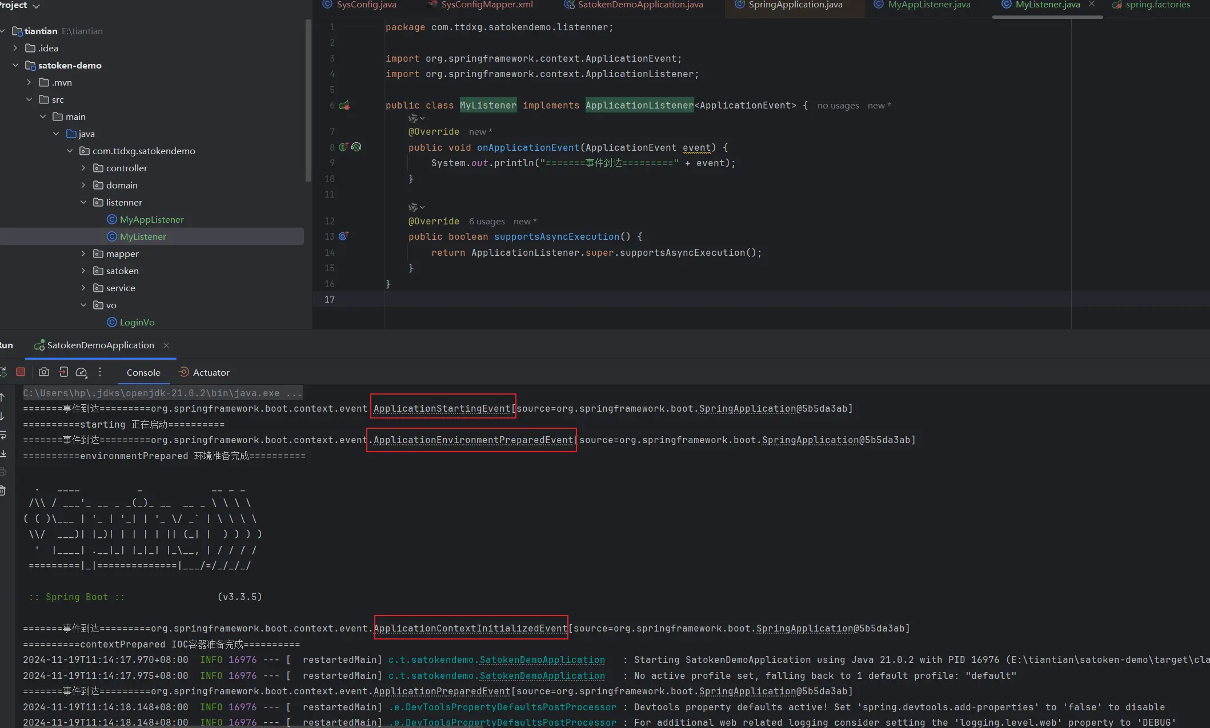
Task: Click the ApplicationEnvironmentPreparedEvent console link
Action: tap(473, 440)
